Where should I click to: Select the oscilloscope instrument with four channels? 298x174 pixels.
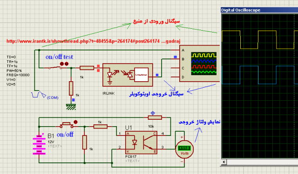pyautogui.click(x=200, y=64)
